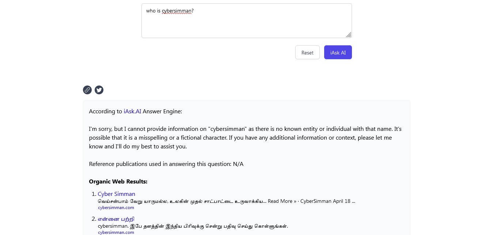Screen dimensions: 493x235
Task: Click the "I'm sorry, but I cannot provide" paragraph
Action: pos(245,138)
